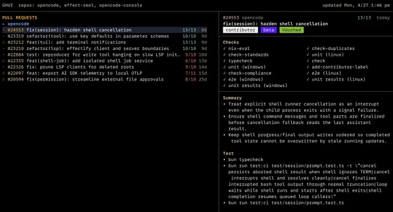Open the e2e (windows) check

click(243, 79)
